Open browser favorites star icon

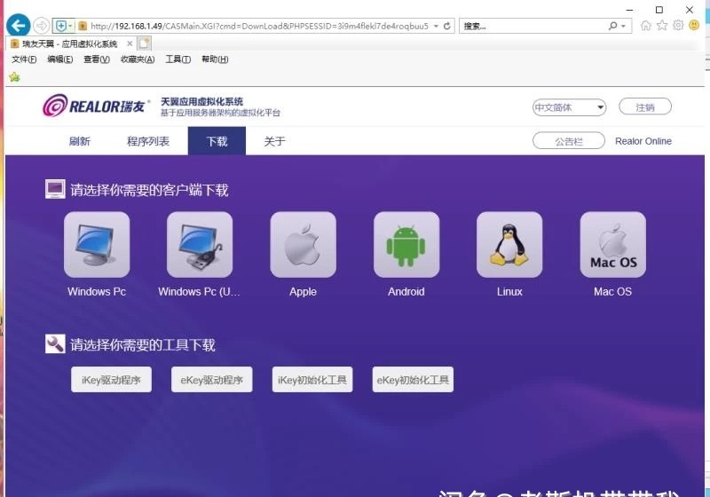click(662, 26)
